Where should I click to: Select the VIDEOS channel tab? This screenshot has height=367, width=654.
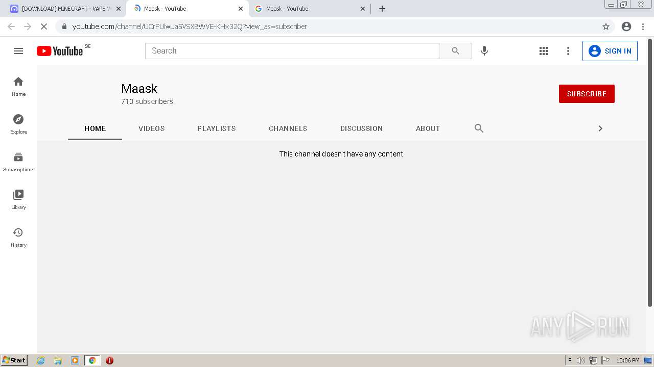[152, 128]
